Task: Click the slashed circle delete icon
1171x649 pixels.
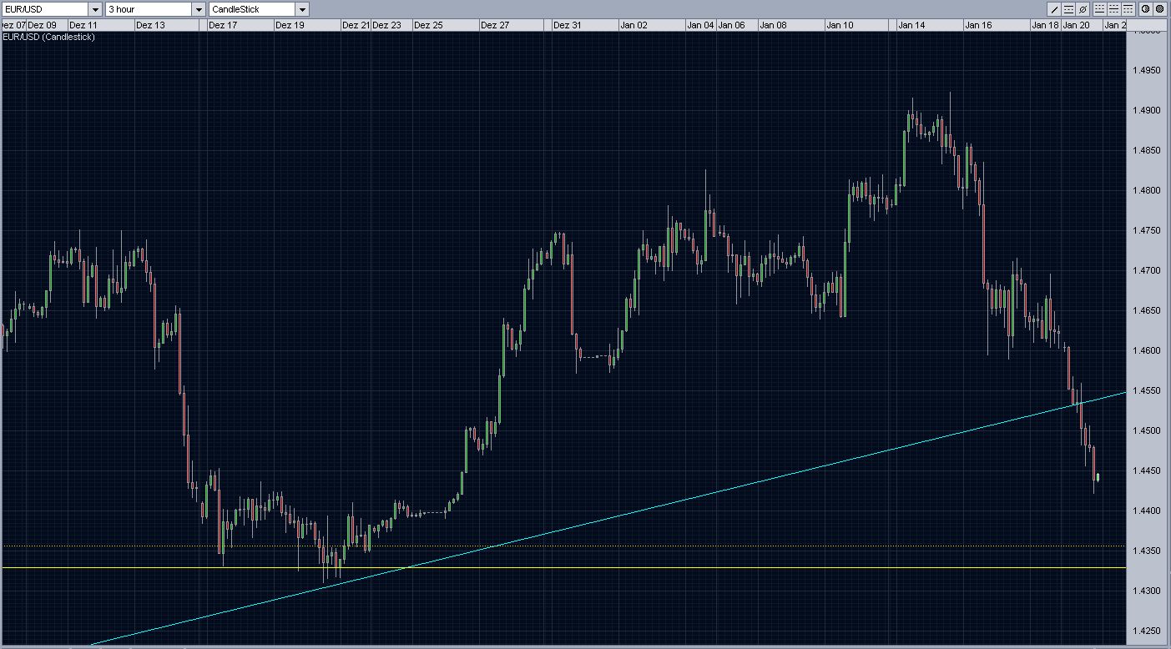Action: pos(1083,9)
